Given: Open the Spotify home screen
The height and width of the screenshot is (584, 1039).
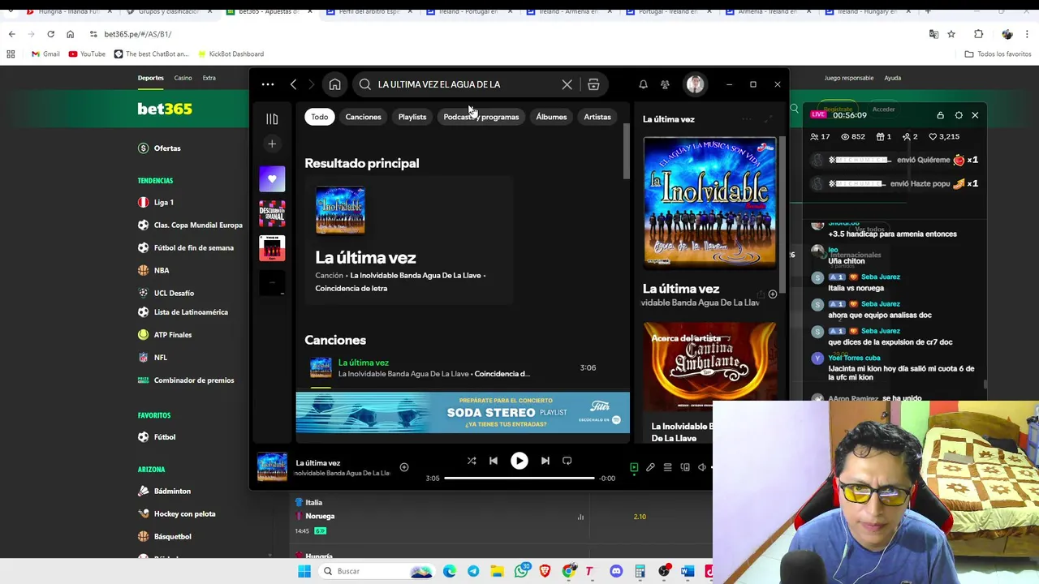Looking at the screenshot, I should 334,84.
